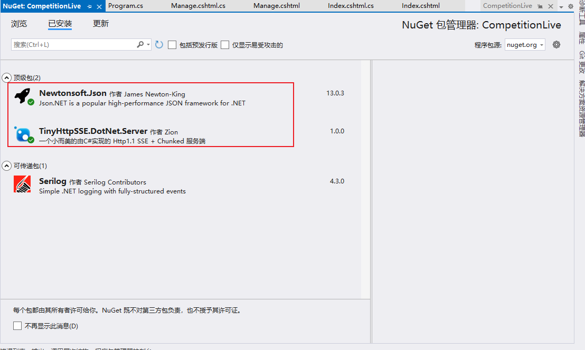Viewport: 585px width, 350px height.
Task: Check 不再显示此消息 at the bottom
Action: click(17, 325)
